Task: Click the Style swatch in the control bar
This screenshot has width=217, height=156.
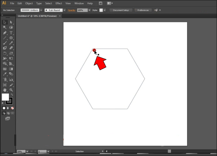Action: click(101, 10)
